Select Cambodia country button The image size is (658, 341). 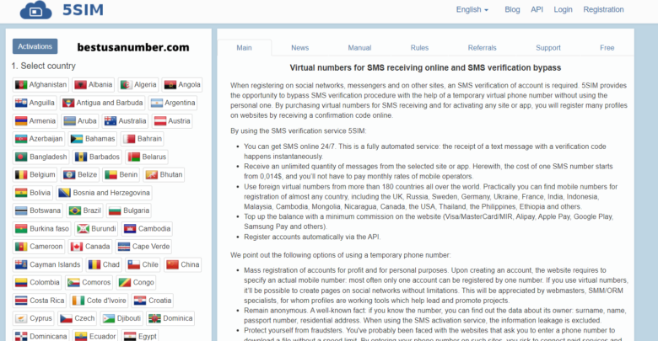click(147, 229)
